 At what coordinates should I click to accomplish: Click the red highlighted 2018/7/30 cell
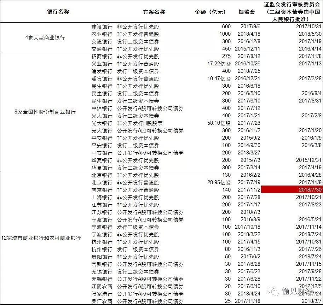click(x=292, y=190)
